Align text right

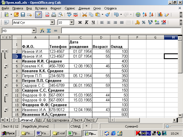click(x=115, y=22)
